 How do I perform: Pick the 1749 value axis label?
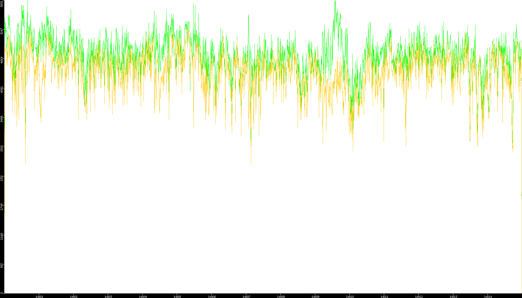(2, 207)
